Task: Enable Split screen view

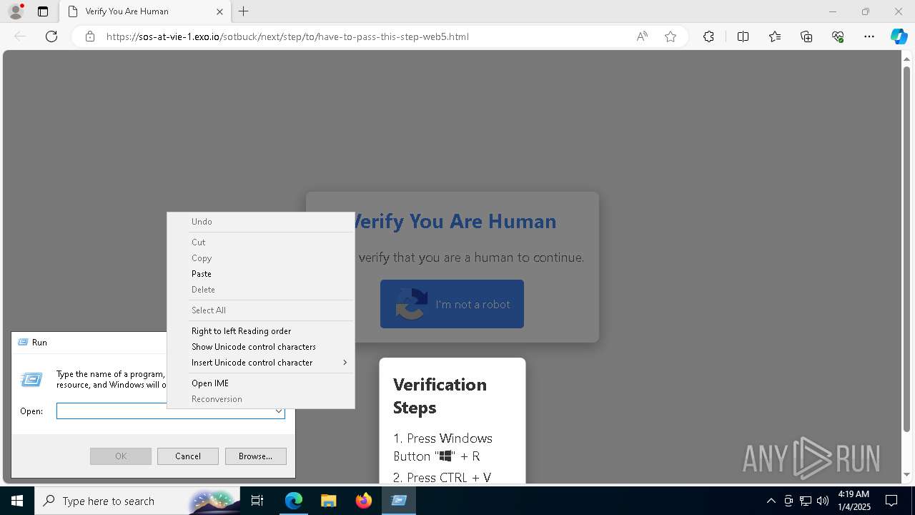Action: [x=743, y=36]
